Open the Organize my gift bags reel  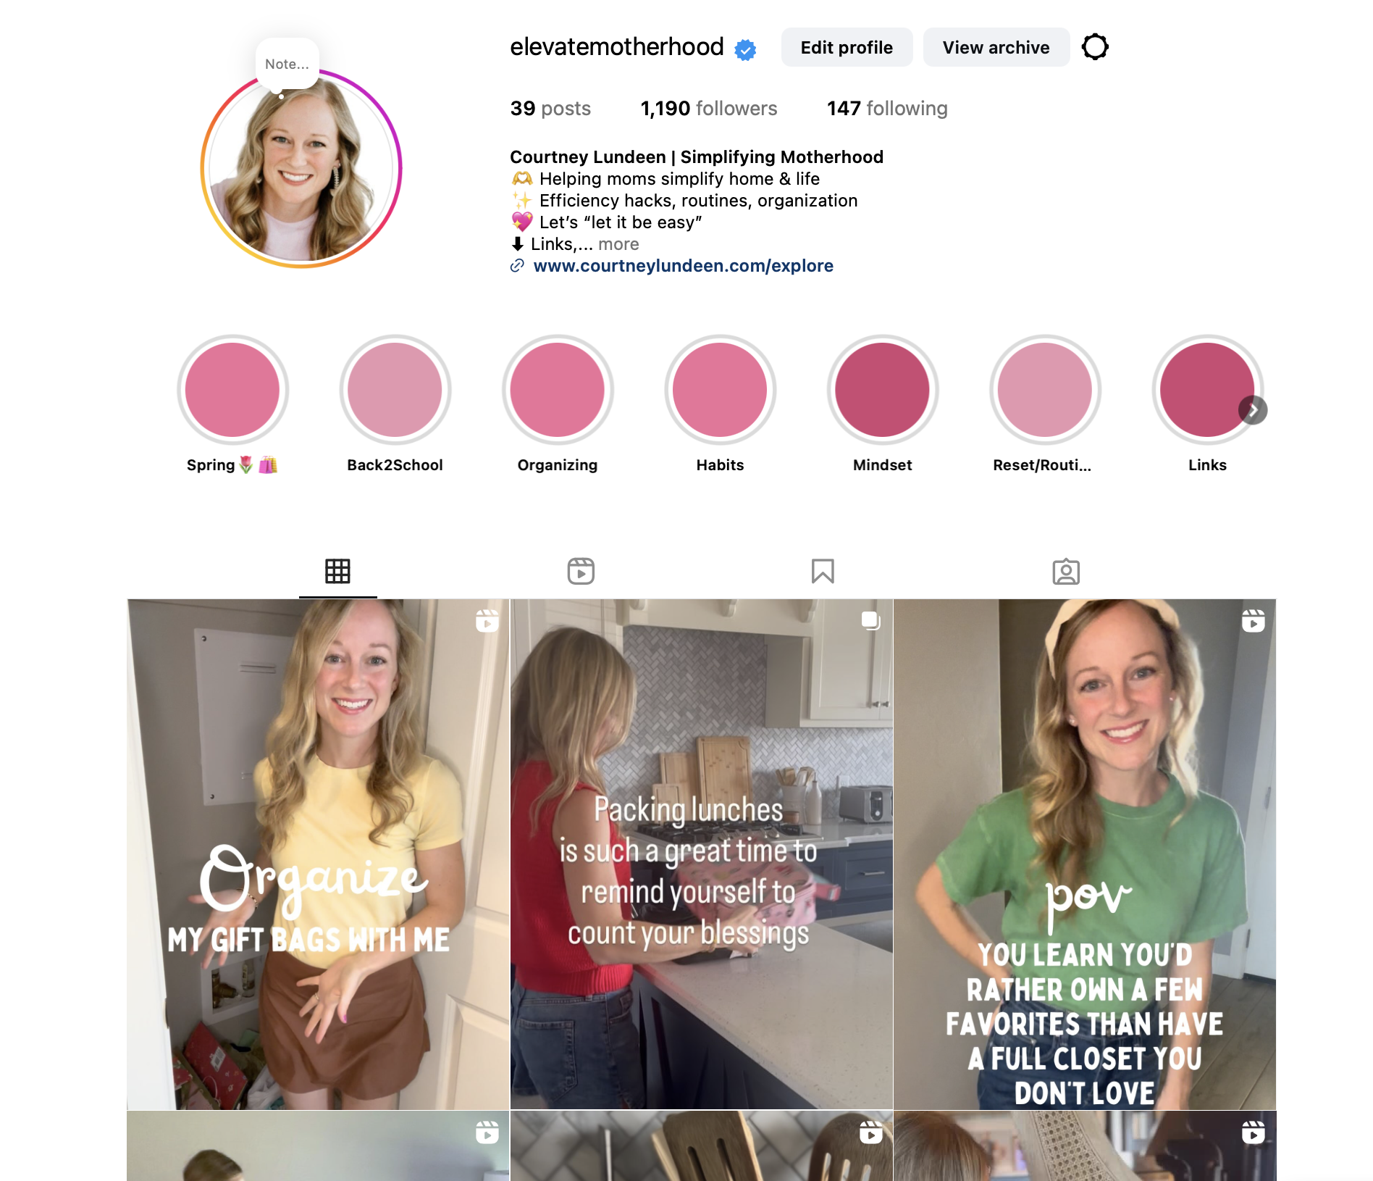pos(318,854)
